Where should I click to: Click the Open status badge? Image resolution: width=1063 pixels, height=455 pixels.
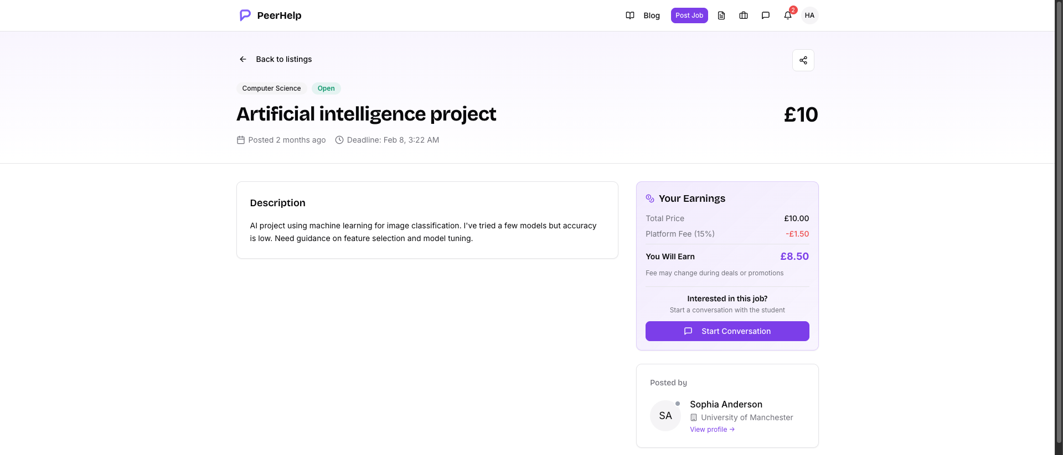326,88
